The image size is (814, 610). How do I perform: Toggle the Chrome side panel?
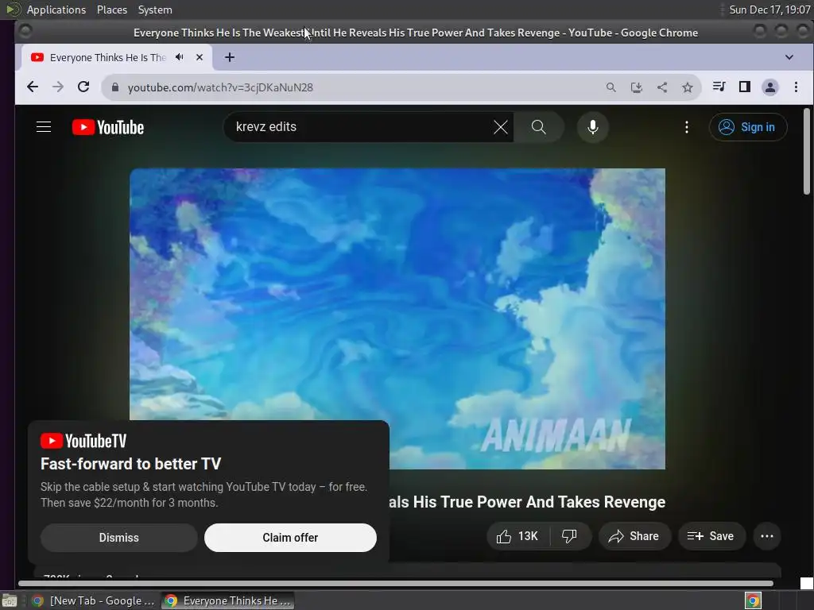[x=744, y=87]
